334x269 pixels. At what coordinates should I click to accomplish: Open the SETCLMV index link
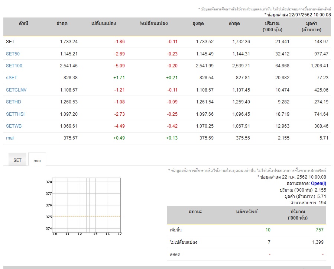click(x=16, y=90)
